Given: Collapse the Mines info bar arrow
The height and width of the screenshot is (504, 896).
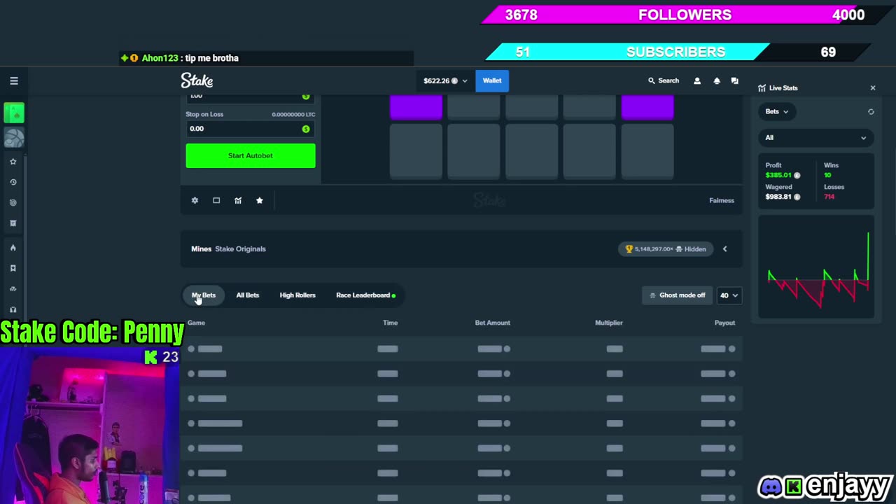Looking at the screenshot, I should point(724,249).
